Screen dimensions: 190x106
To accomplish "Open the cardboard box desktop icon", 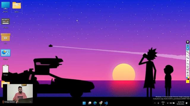I will tap(5, 37).
